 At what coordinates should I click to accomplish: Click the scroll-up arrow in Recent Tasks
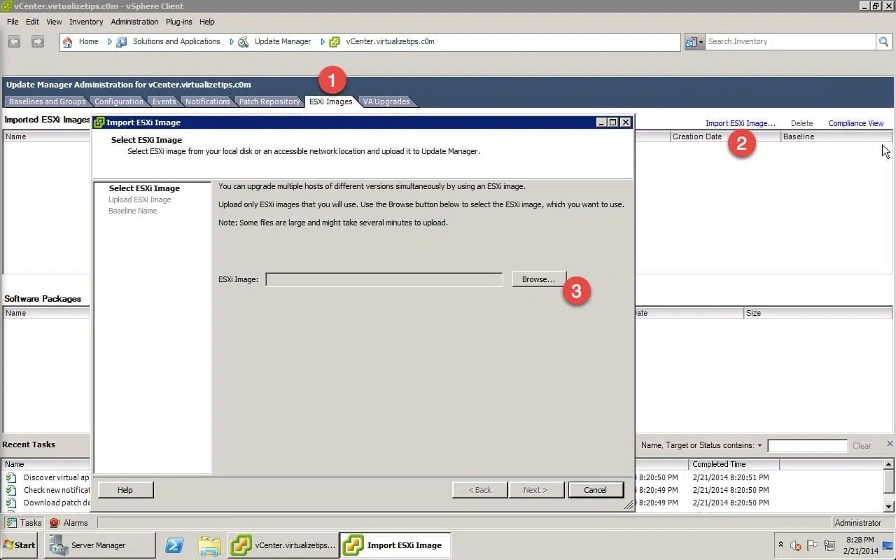coord(889,464)
